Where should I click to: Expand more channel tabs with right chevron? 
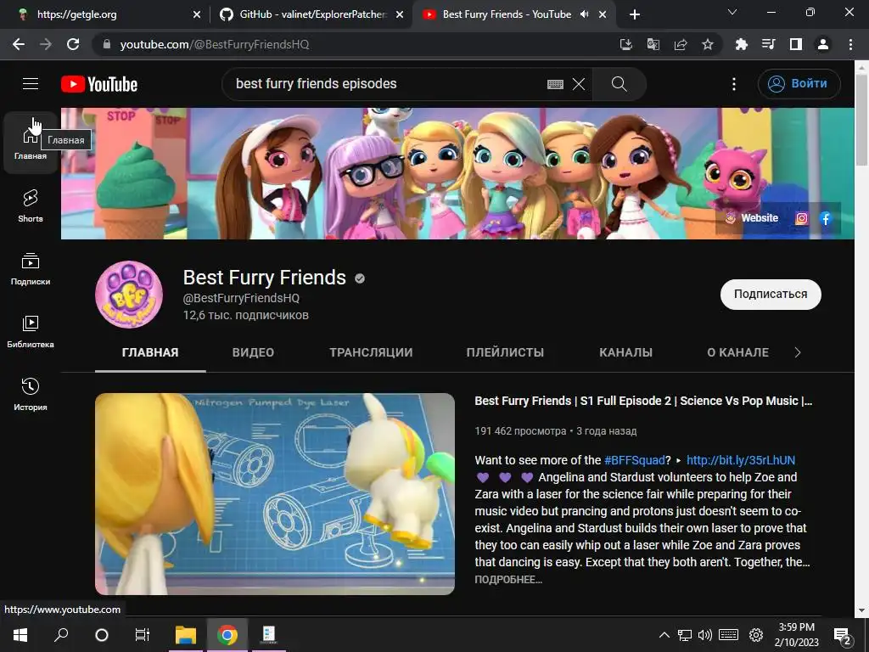(x=798, y=352)
